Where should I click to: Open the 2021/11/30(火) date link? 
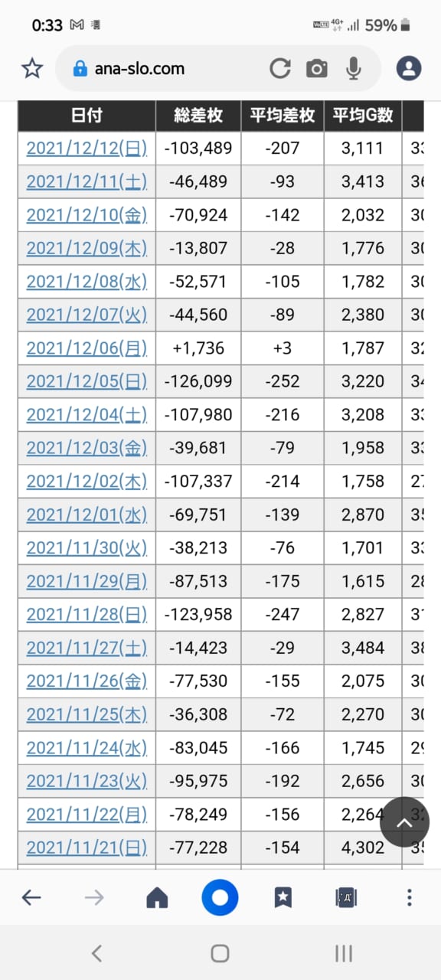[87, 548]
